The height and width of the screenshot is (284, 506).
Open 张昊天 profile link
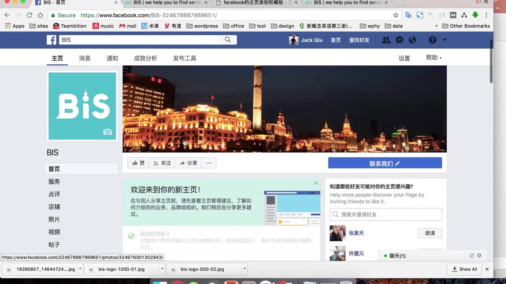tap(356, 233)
